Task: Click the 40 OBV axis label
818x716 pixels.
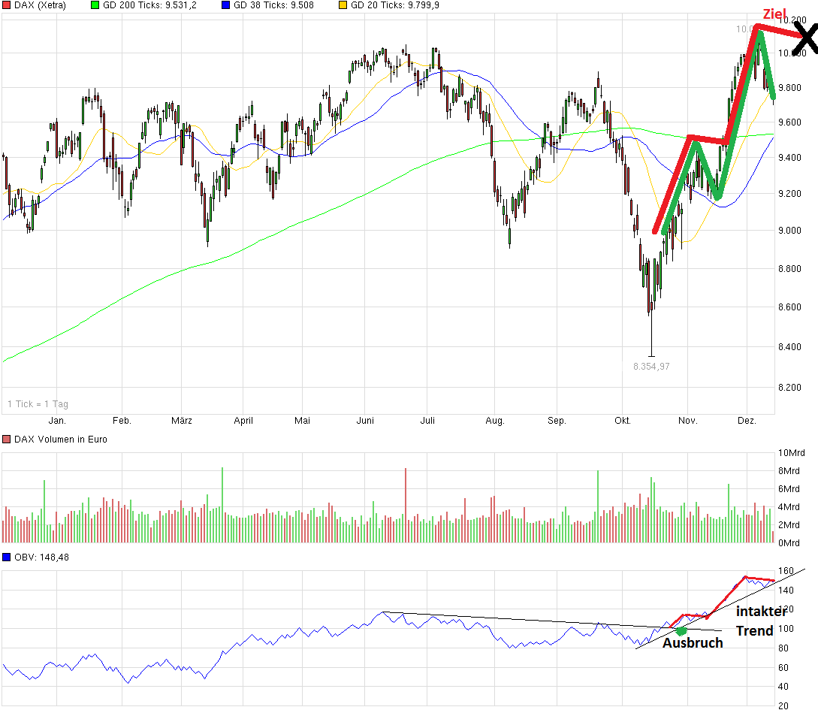Action: (x=783, y=687)
